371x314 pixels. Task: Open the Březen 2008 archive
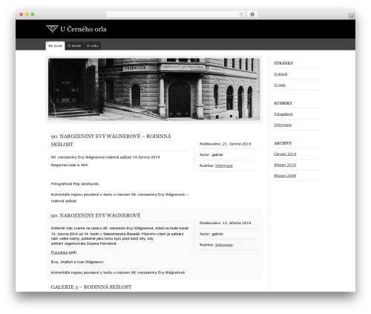(285, 176)
